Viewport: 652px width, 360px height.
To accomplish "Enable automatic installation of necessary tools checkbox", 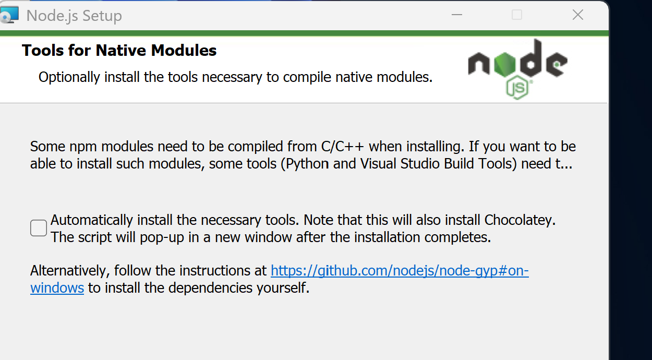I will click(39, 228).
